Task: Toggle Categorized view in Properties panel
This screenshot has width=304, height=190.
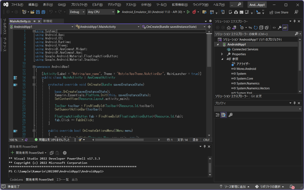Action: (x=217, y=115)
